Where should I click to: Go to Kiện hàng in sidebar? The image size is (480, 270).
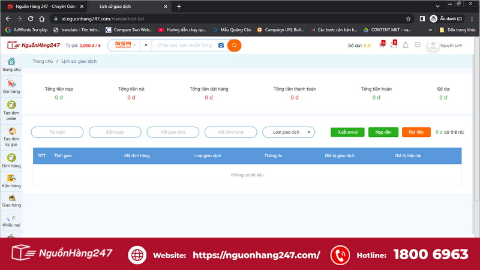(11, 181)
